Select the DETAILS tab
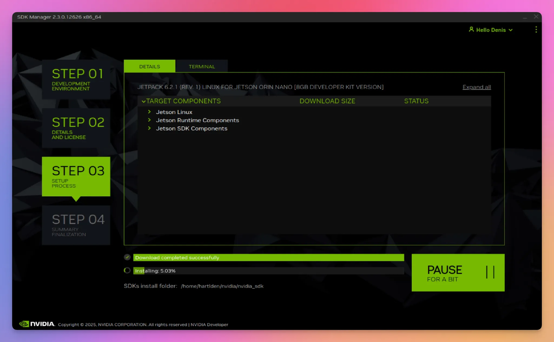The height and width of the screenshot is (342, 554). (x=150, y=66)
